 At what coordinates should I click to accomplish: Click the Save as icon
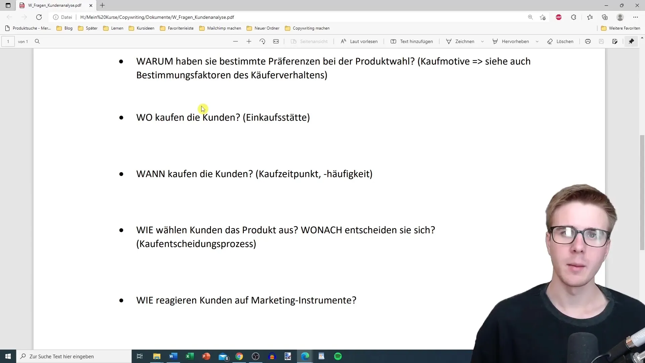tap(615, 41)
